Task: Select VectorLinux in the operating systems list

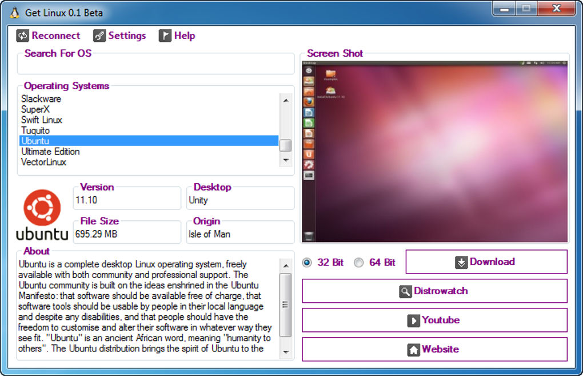Action: click(x=149, y=162)
